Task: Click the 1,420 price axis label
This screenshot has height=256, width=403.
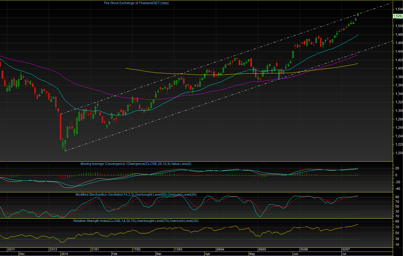Action: (399, 60)
